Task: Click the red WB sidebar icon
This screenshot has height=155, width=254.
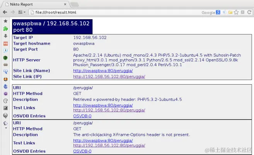Action: coord(5,43)
